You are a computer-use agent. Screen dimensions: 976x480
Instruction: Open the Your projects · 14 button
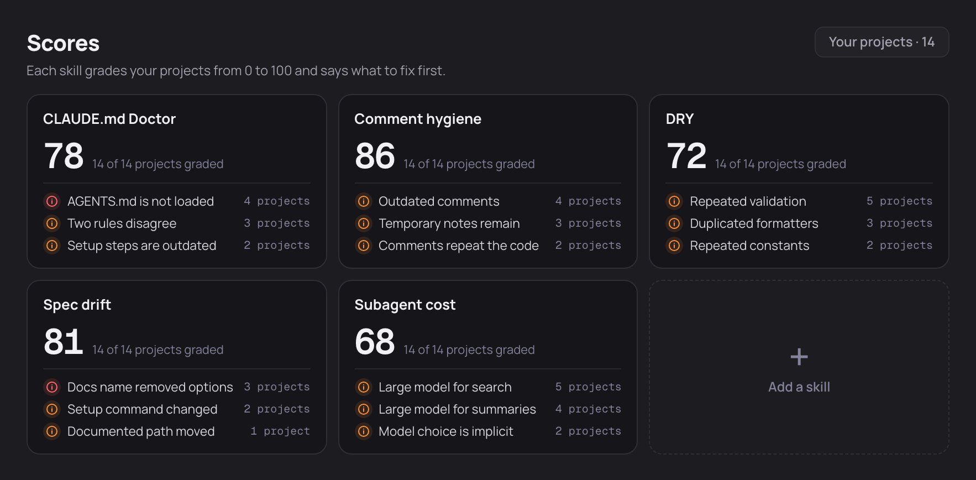(x=881, y=42)
